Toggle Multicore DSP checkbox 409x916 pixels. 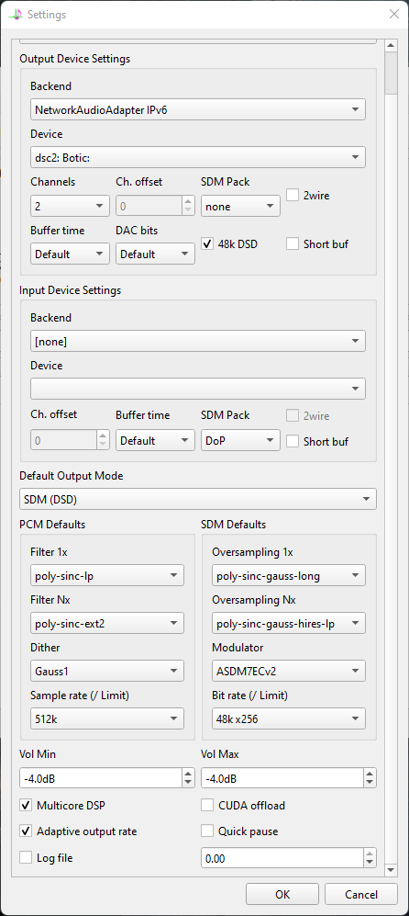click(x=26, y=806)
